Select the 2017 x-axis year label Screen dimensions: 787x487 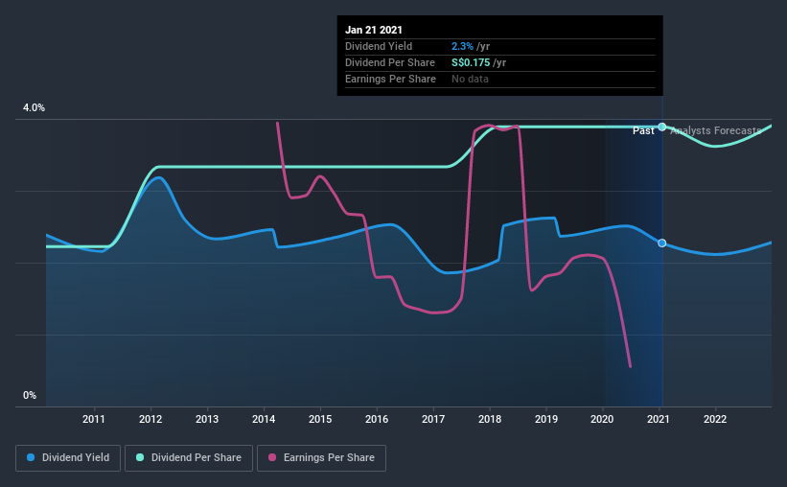(x=433, y=419)
